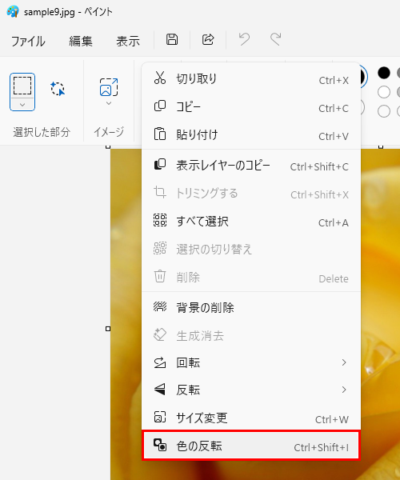400x480 pixels.
Task: Open the 回転 submenu
Action: click(x=251, y=362)
